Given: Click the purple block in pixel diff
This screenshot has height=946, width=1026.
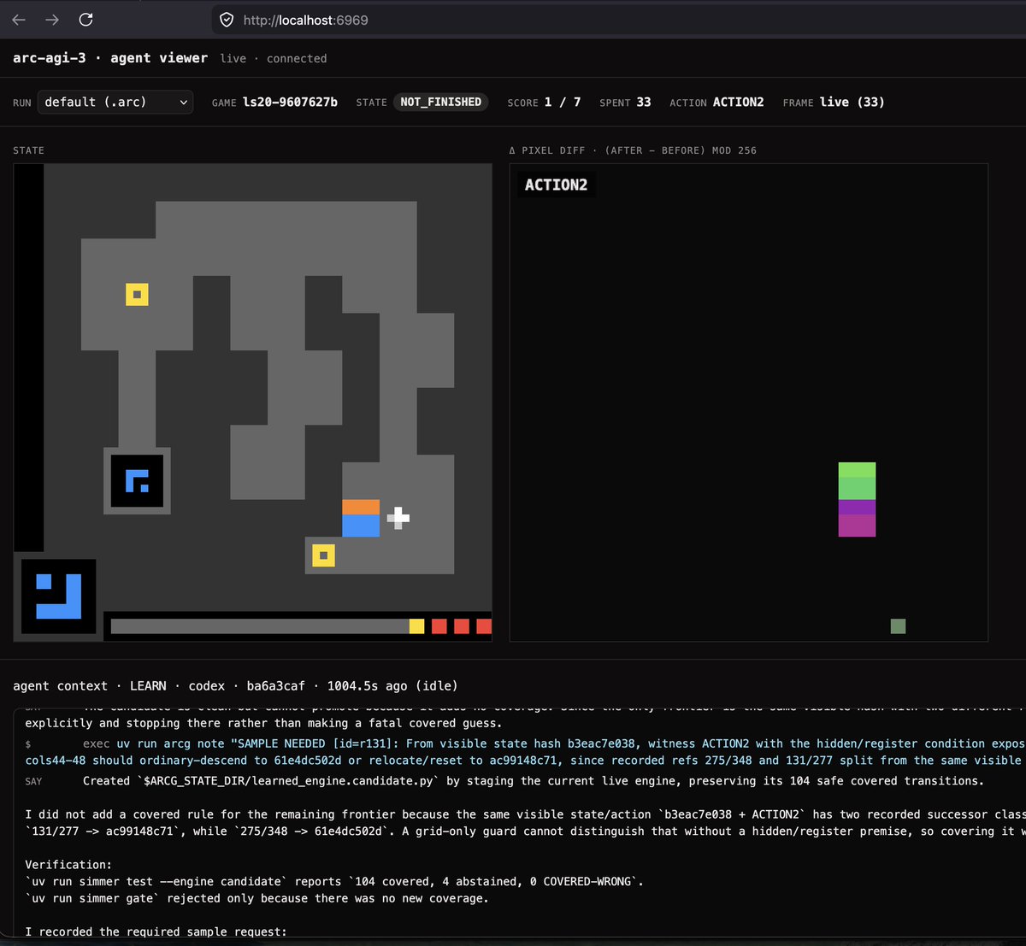Looking at the screenshot, I should tap(857, 519).
